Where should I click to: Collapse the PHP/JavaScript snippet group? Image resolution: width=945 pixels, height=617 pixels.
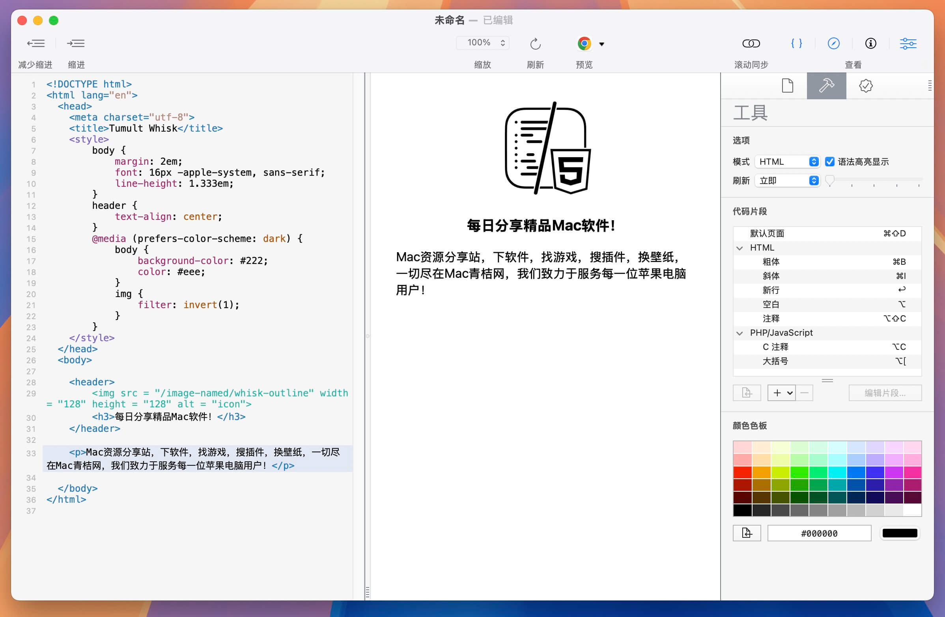click(740, 333)
